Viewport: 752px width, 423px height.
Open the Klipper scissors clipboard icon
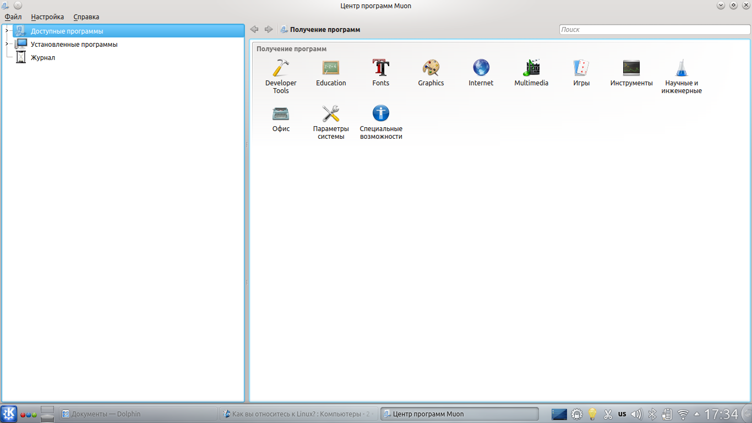(608, 414)
